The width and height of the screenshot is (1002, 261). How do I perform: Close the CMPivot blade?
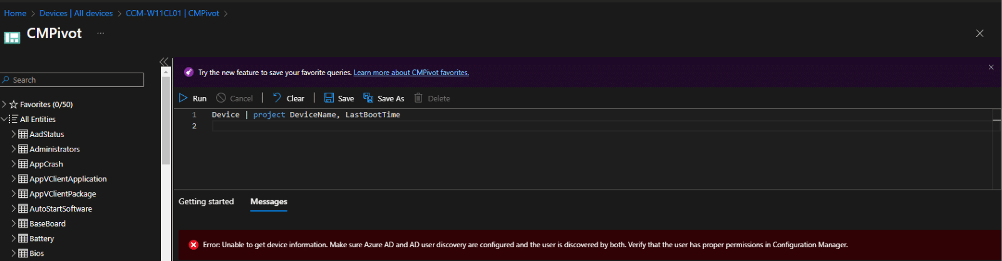tap(979, 33)
